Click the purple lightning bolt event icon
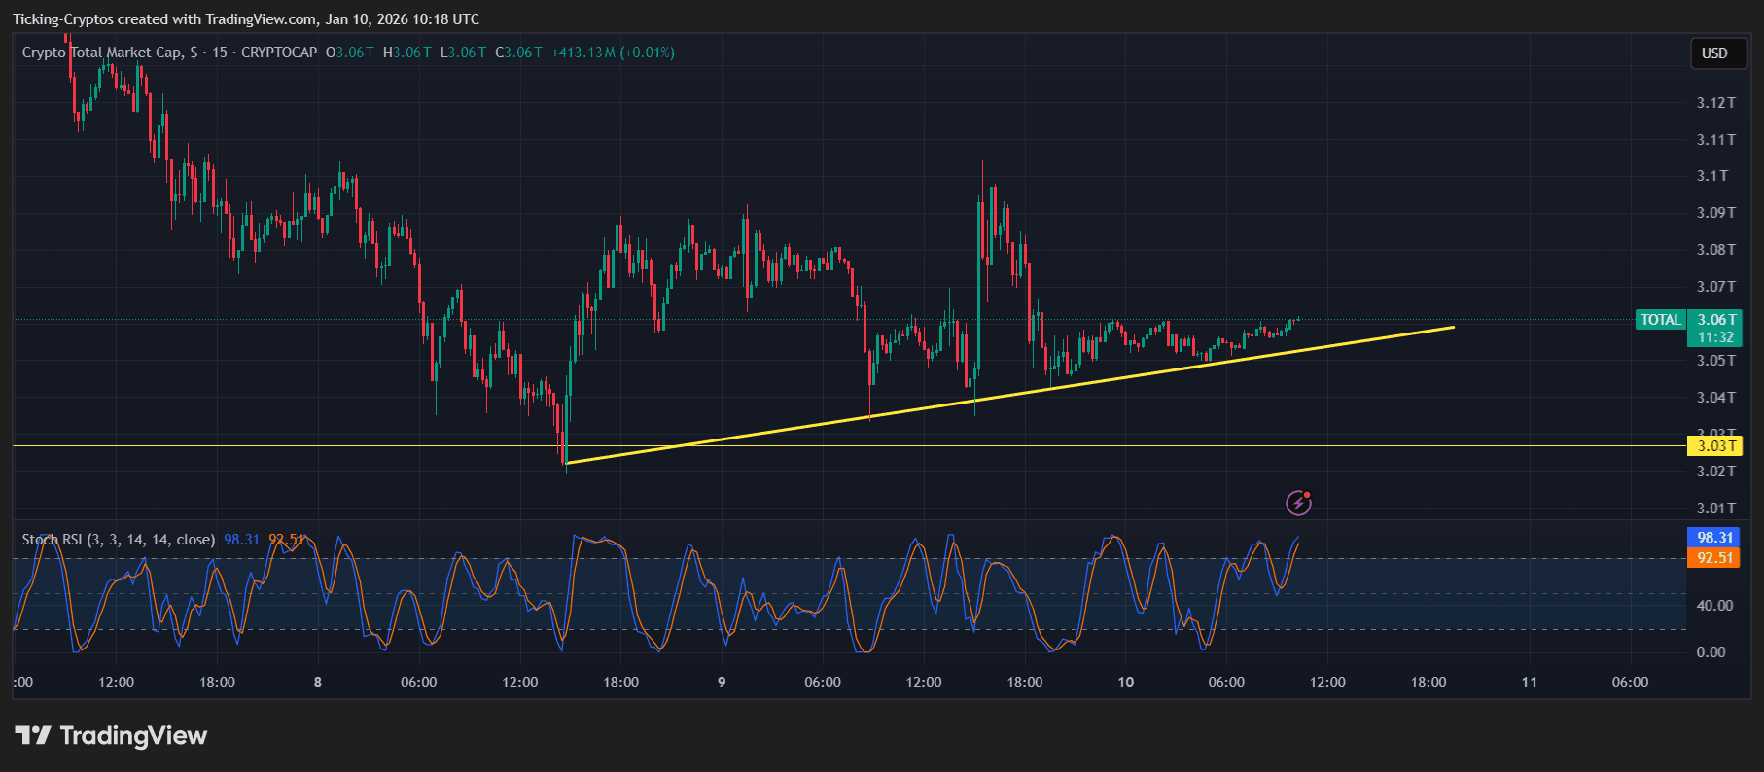The width and height of the screenshot is (1764, 772). (1298, 503)
